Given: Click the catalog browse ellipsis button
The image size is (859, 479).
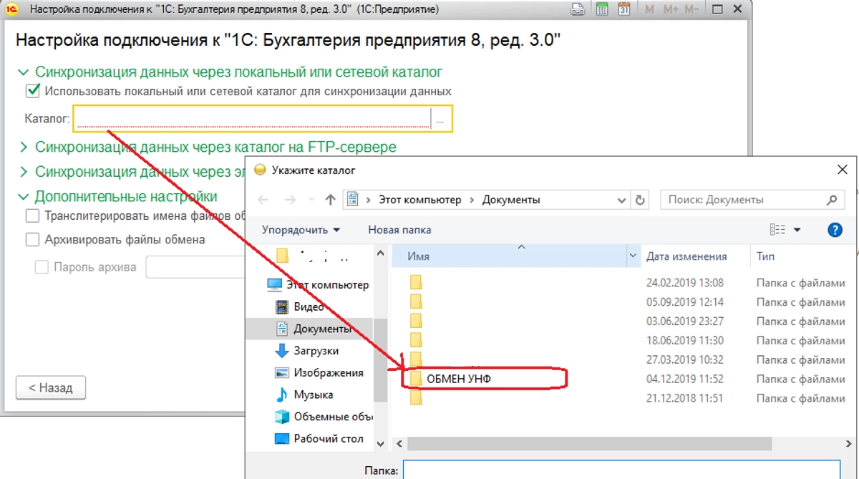Looking at the screenshot, I should point(440,119).
